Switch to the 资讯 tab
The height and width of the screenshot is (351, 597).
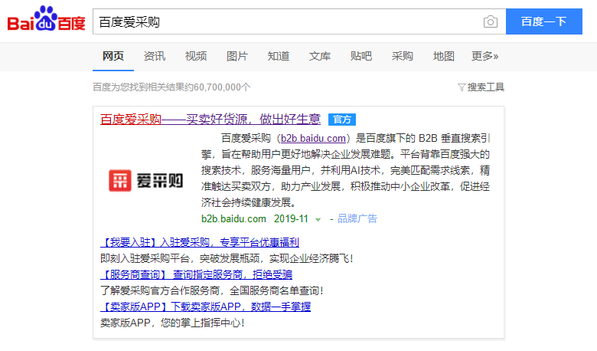coord(155,56)
